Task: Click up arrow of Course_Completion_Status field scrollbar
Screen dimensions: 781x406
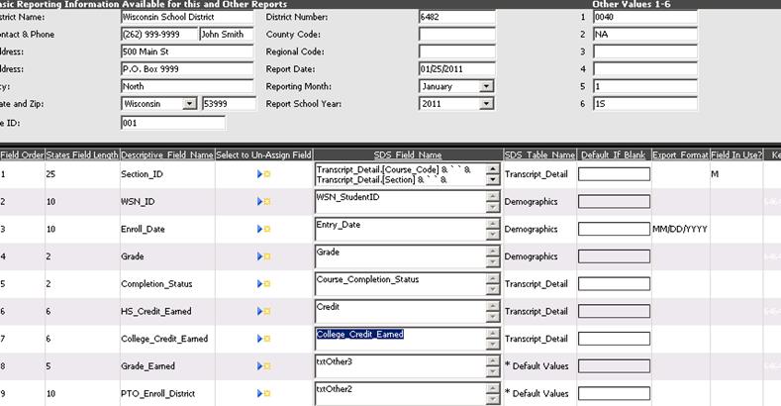Action: click(x=493, y=279)
